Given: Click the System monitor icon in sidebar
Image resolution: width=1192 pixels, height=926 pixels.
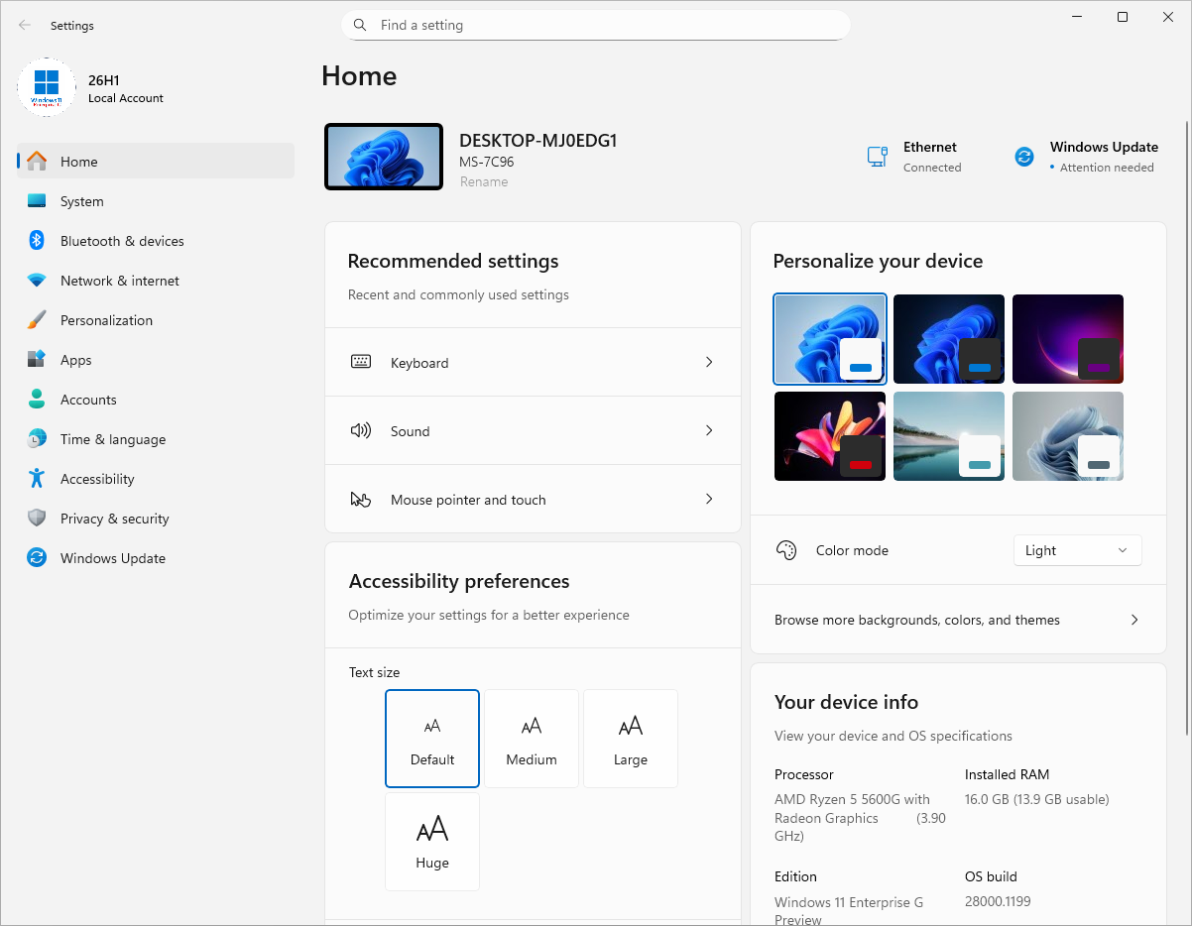Looking at the screenshot, I should [x=37, y=201].
